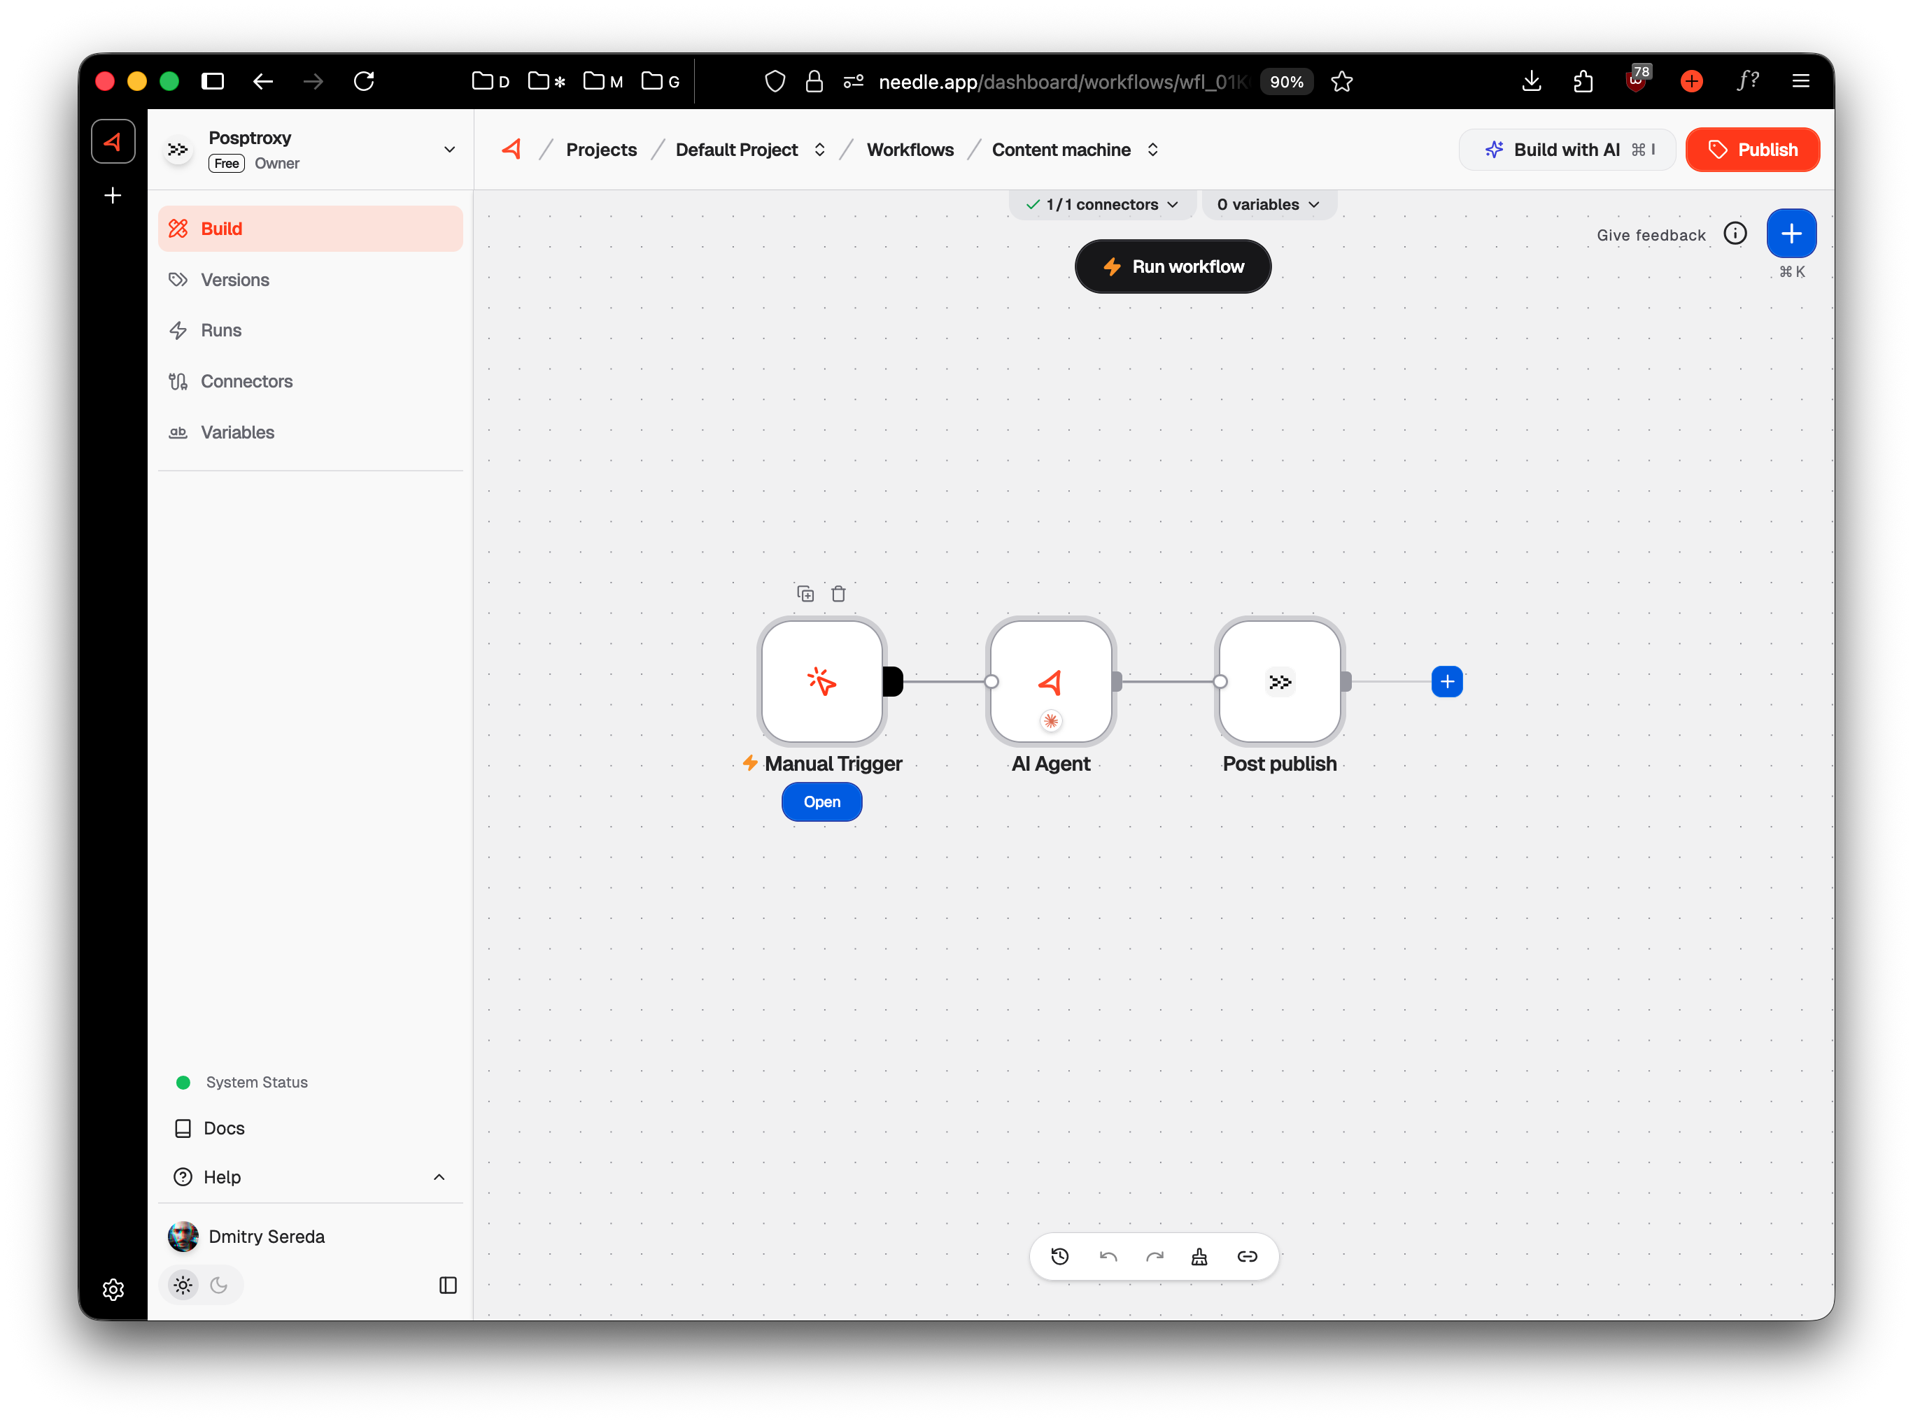This screenshot has width=1913, height=1424.
Task: Click the undo arrow in bottom toolbar
Action: click(1108, 1257)
